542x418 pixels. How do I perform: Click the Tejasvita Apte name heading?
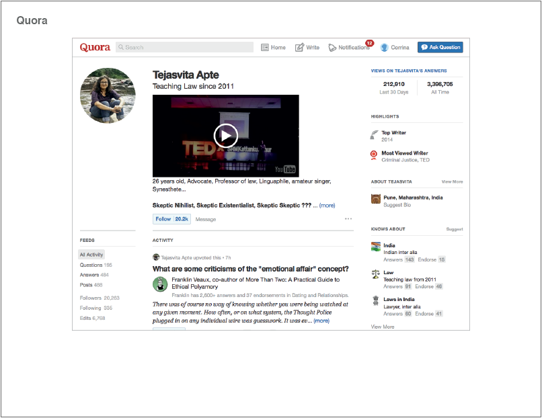(186, 75)
